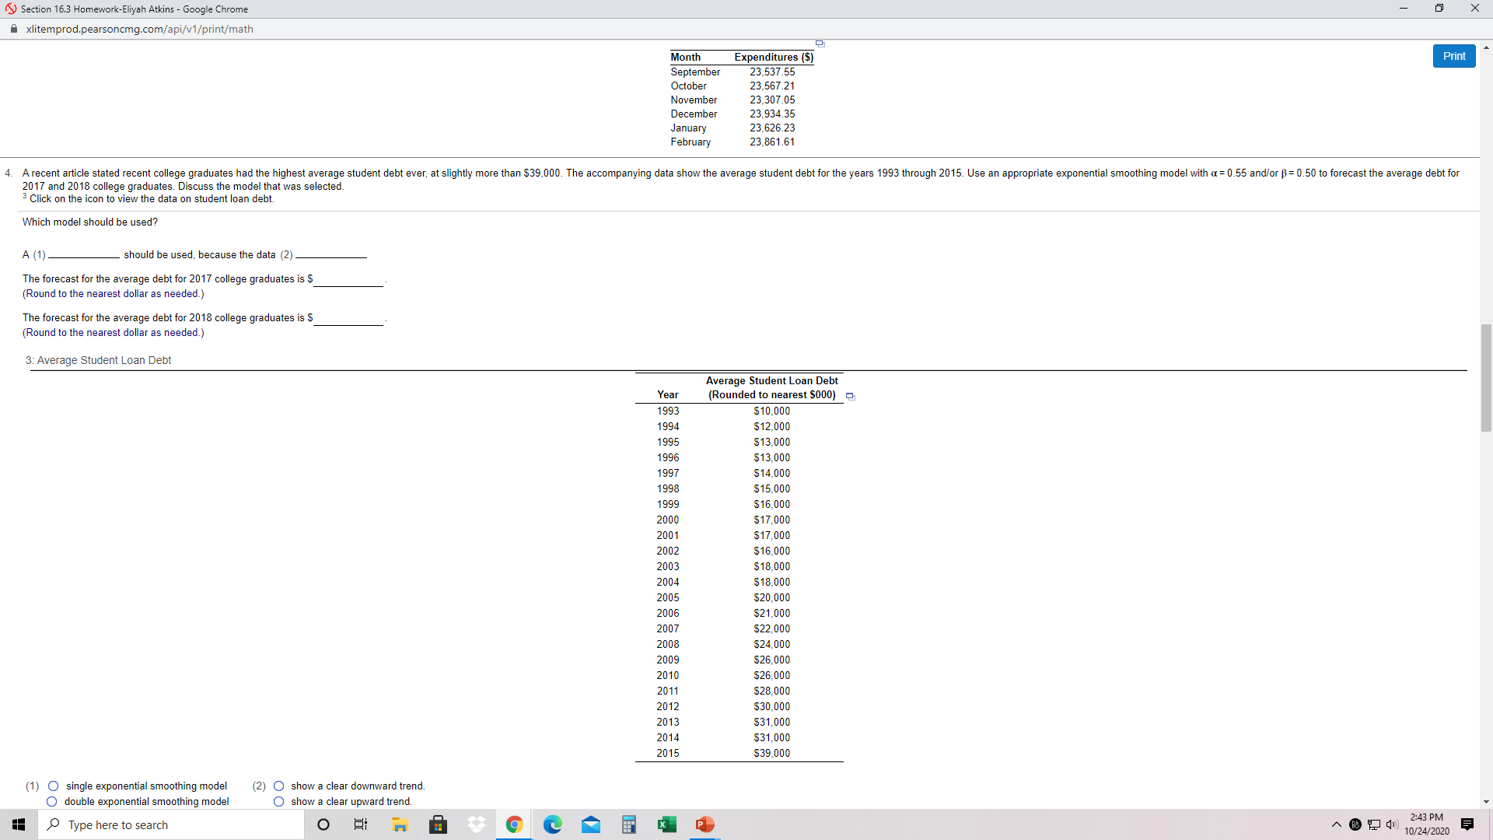This screenshot has width=1493, height=840.
Task: Launch Microsoft Edge from the taskbar
Action: (x=553, y=824)
